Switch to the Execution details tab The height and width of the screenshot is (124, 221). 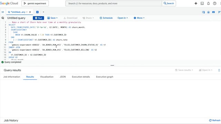pos(81,77)
